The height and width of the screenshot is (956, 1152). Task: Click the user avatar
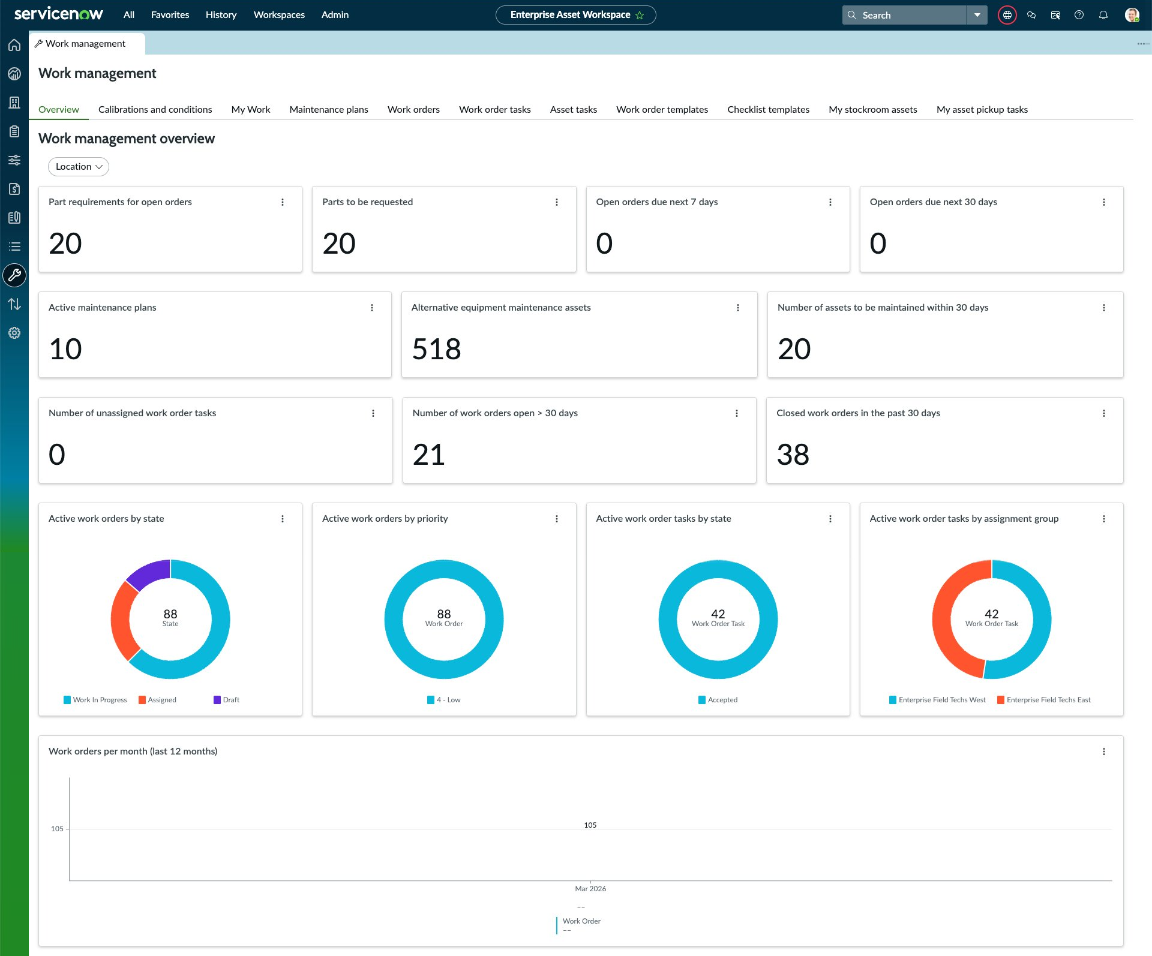(x=1132, y=15)
